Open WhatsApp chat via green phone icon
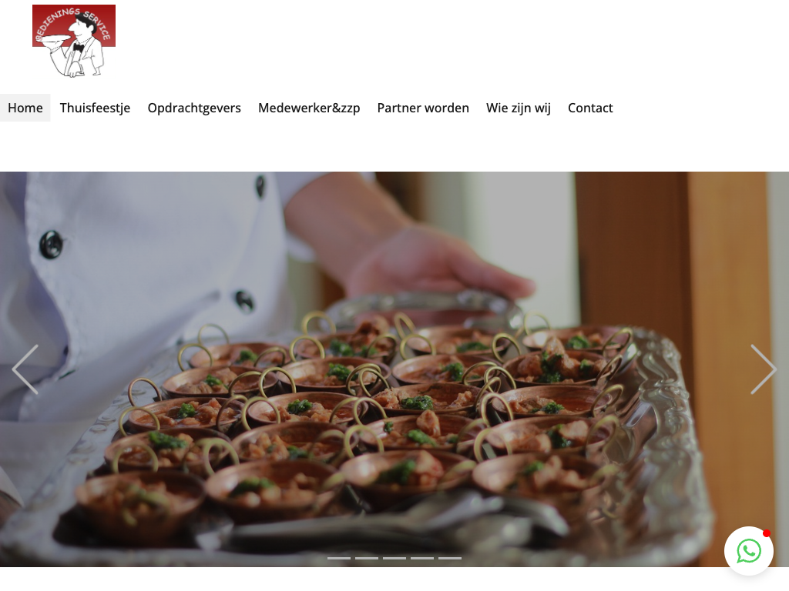Viewport: 789px width, 591px height. click(x=749, y=551)
